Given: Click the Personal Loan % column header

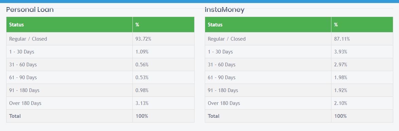Looking at the screenshot, I should click(x=163, y=25).
